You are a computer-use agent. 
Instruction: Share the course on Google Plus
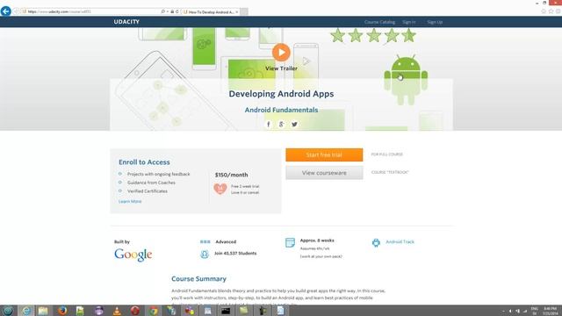click(281, 125)
